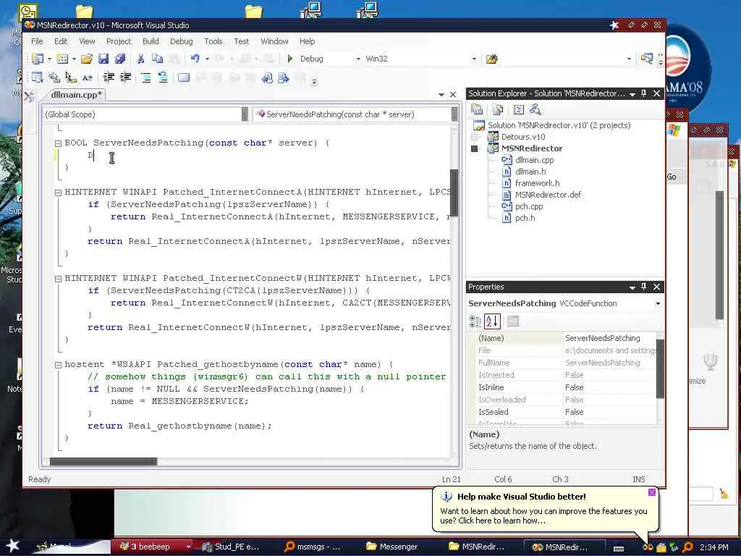Click the Properties grid vertical scrollbar
This screenshot has width=741, height=556.
660,368
